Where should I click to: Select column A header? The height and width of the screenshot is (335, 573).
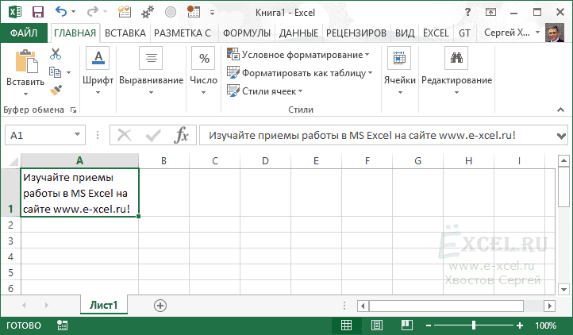point(79,161)
